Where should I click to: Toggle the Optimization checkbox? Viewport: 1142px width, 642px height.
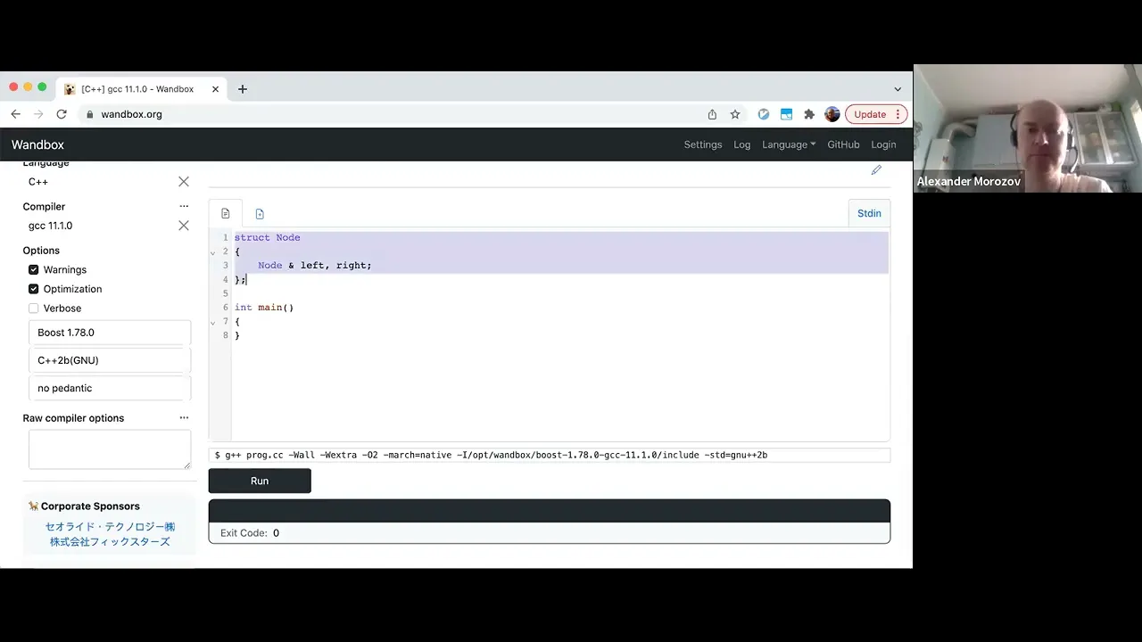tap(34, 289)
